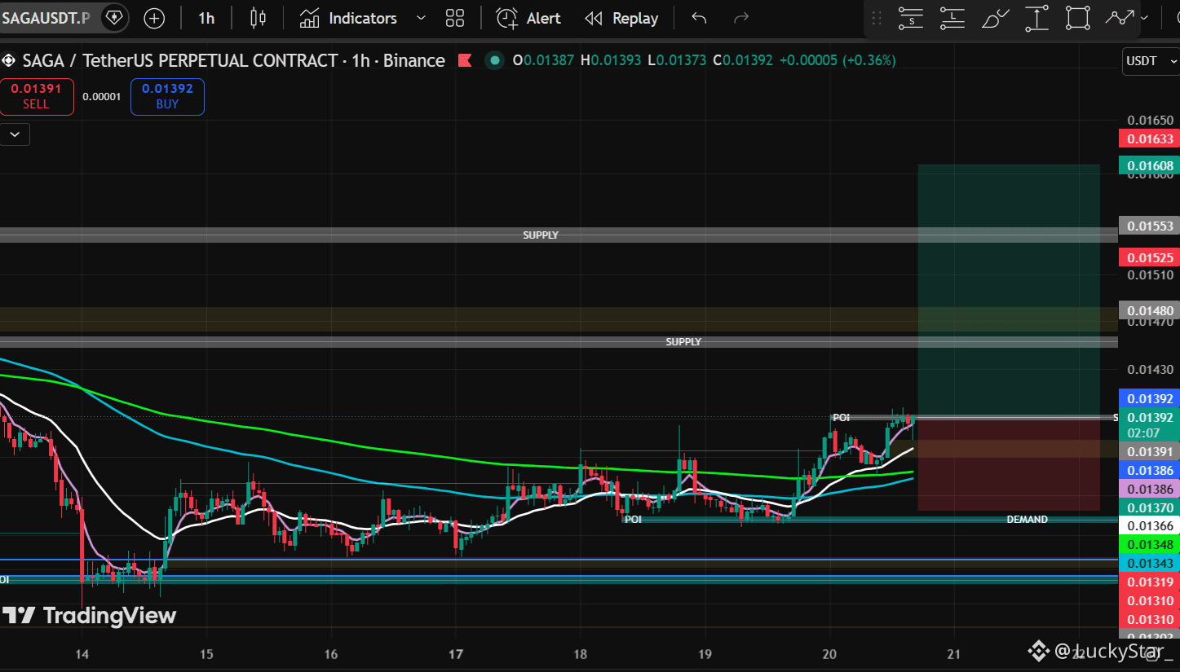Viewport: 1180px width, 672px height.
Task: Start bar Replay mode
Action: [621, 18]
